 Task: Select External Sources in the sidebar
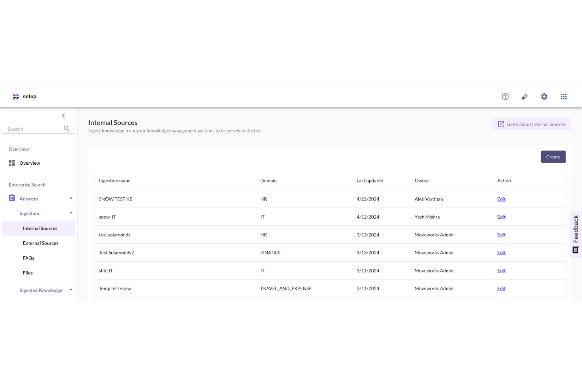click(x=41, y=243)
